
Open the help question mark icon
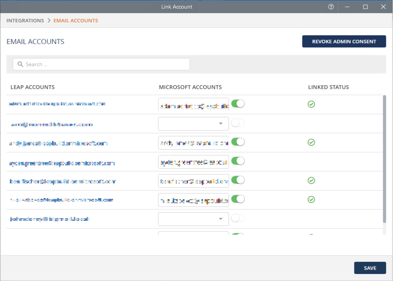331,7
